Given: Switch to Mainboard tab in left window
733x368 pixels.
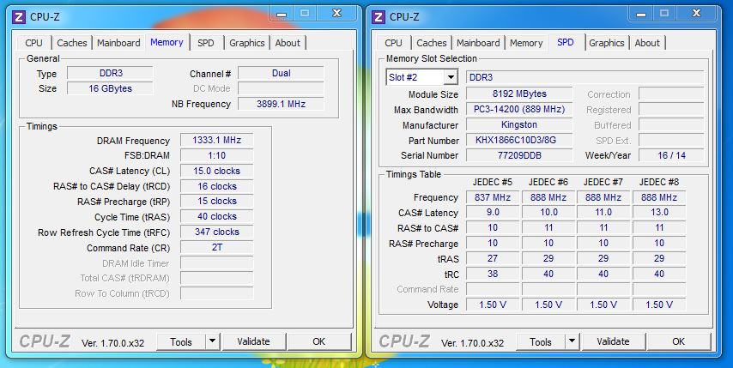Looking at the screenshot, I should point(118,43).
